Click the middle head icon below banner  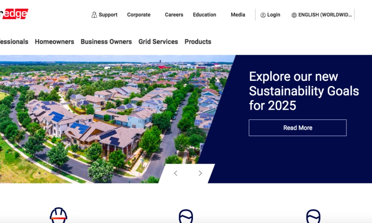(186, 216)
